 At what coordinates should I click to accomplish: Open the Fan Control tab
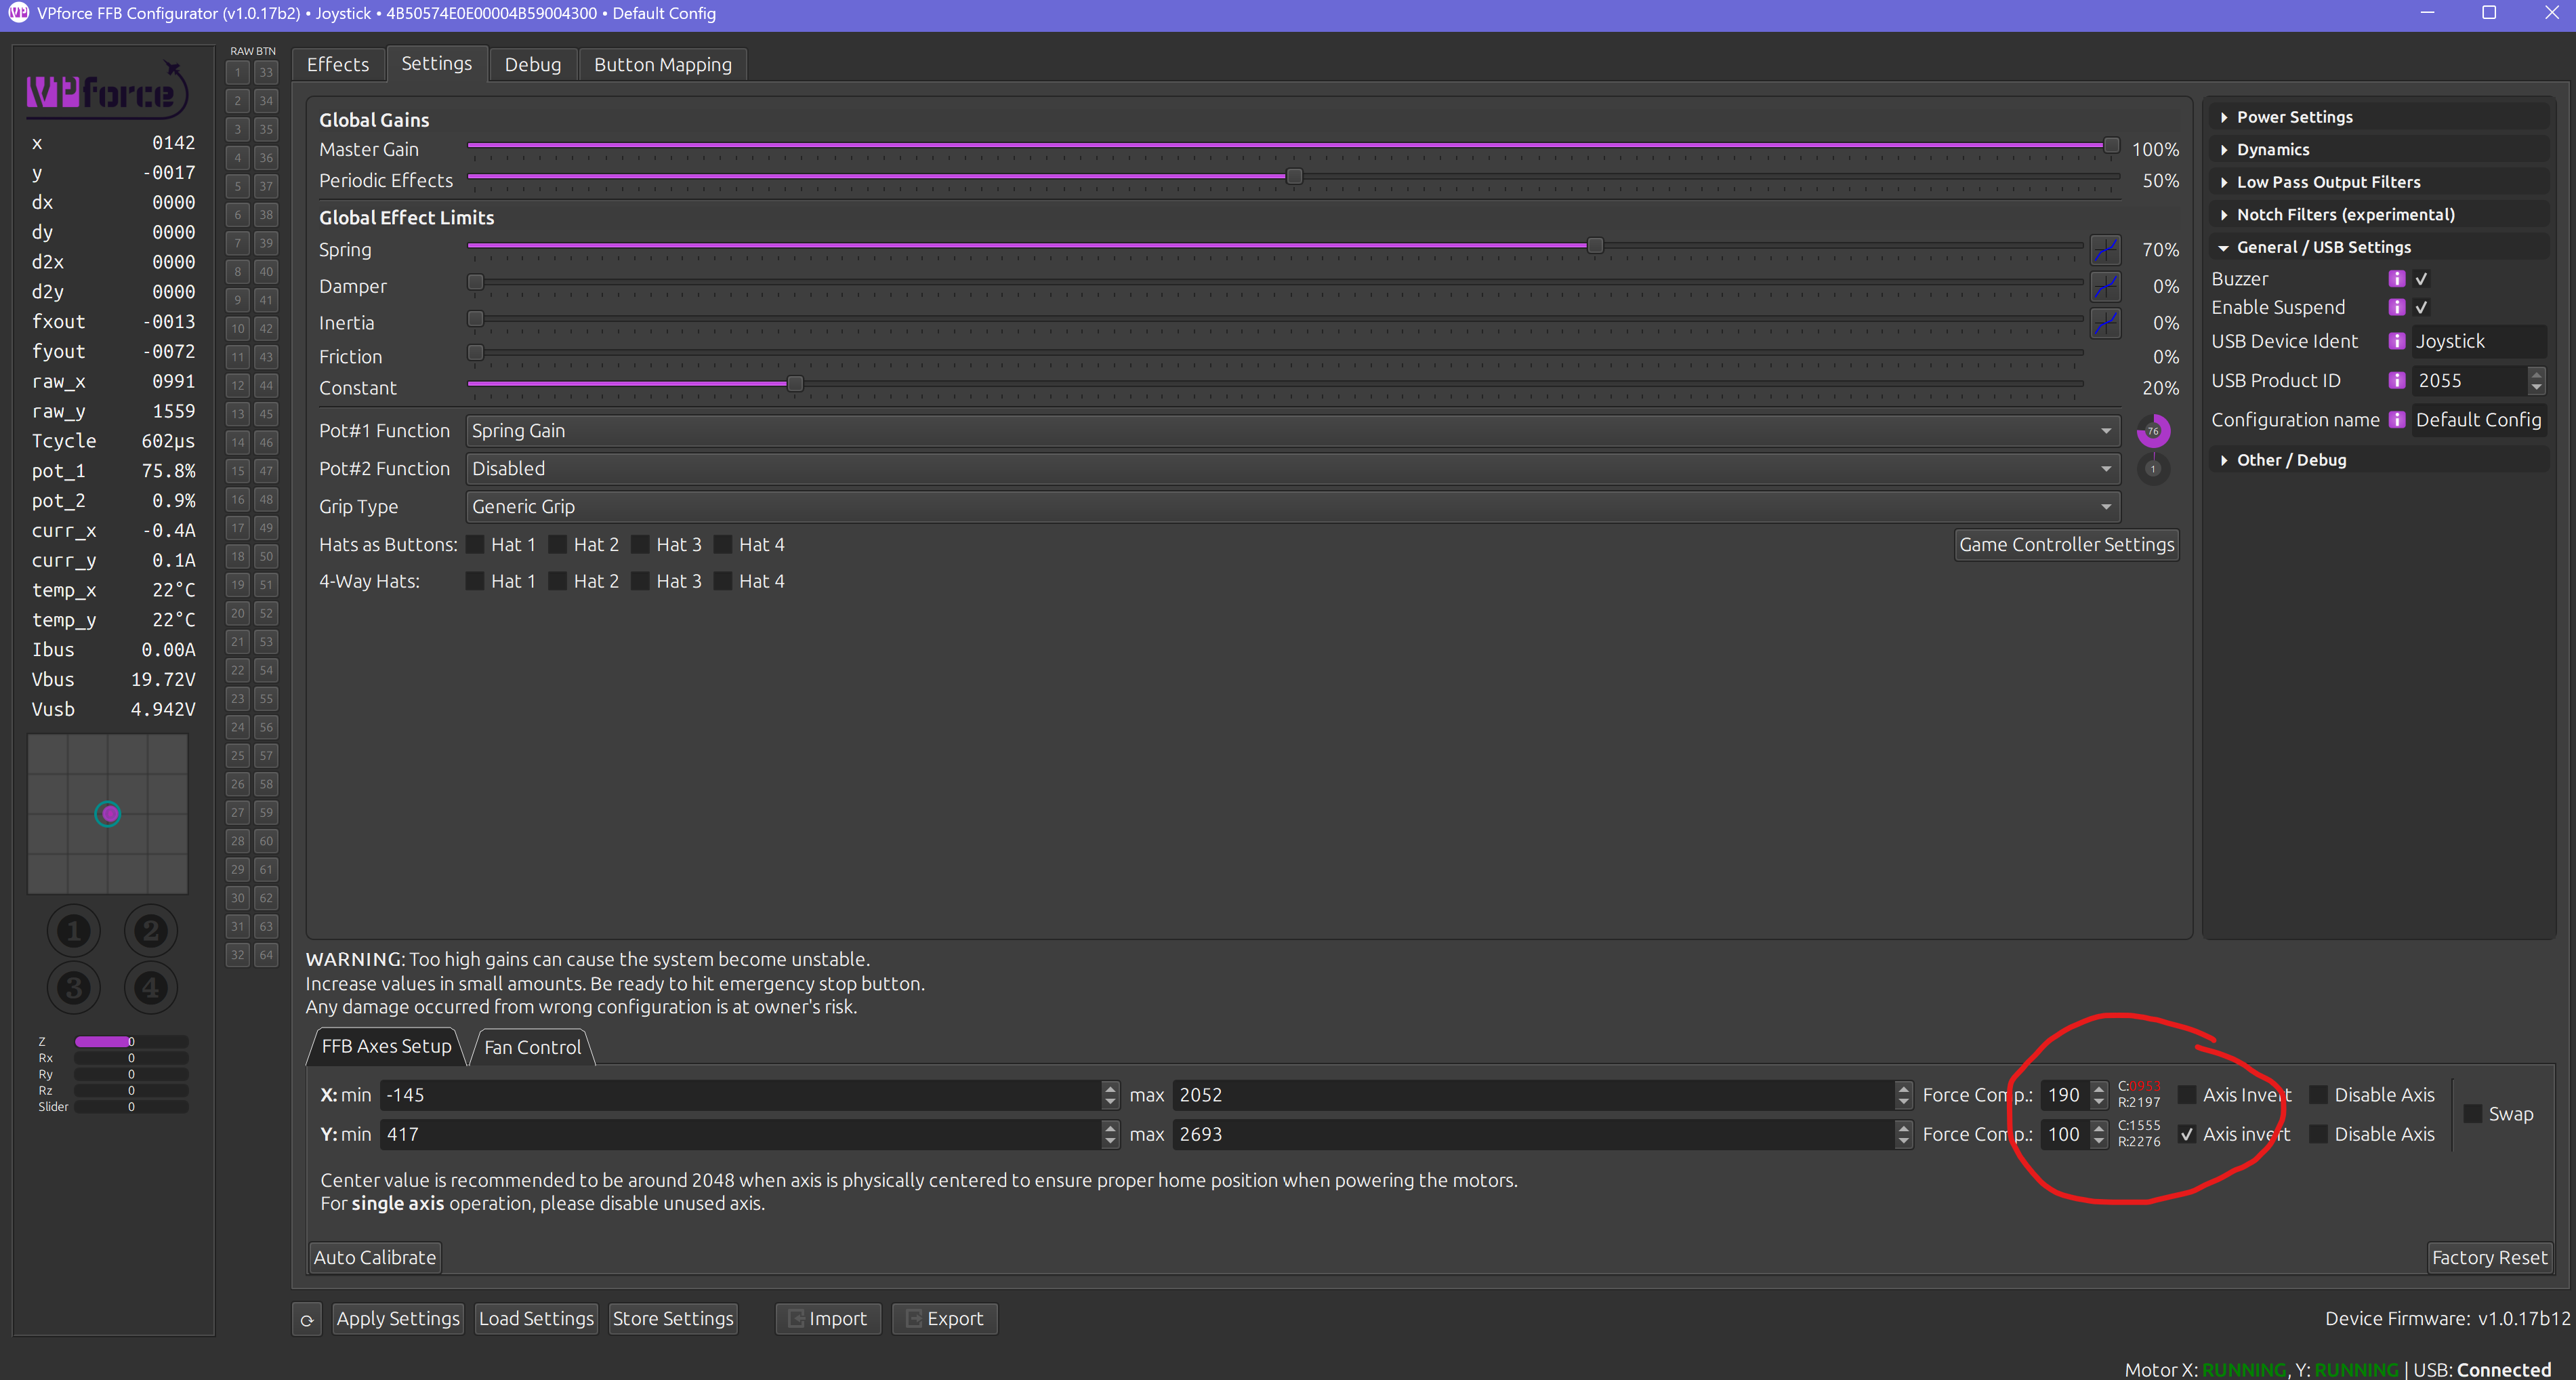click(x=532, y=1048)
